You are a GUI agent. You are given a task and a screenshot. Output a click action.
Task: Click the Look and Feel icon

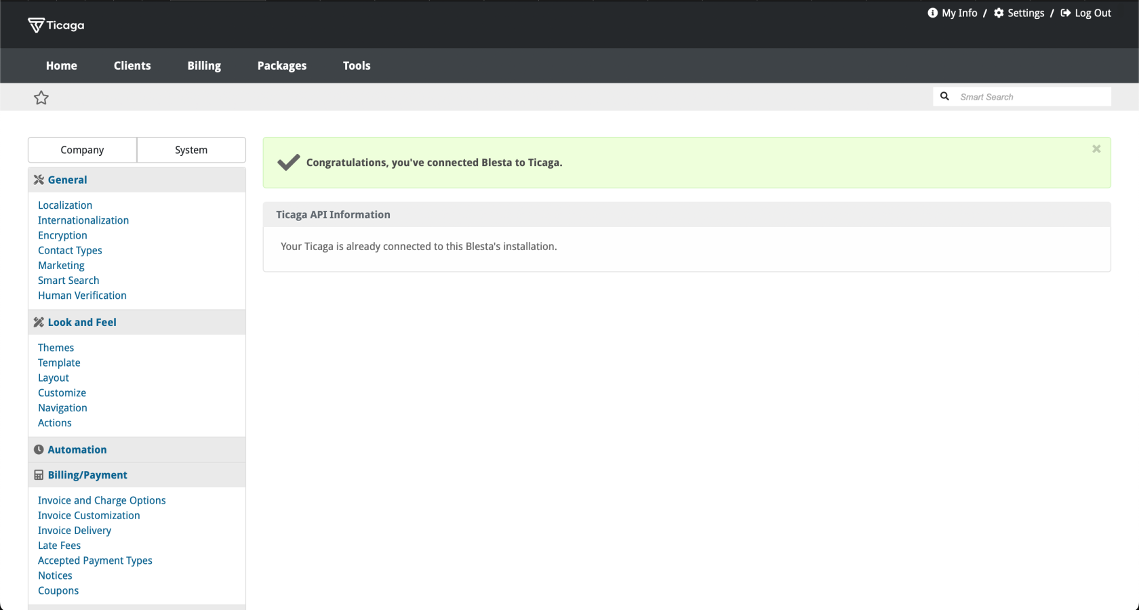click(x=39, y=322)
